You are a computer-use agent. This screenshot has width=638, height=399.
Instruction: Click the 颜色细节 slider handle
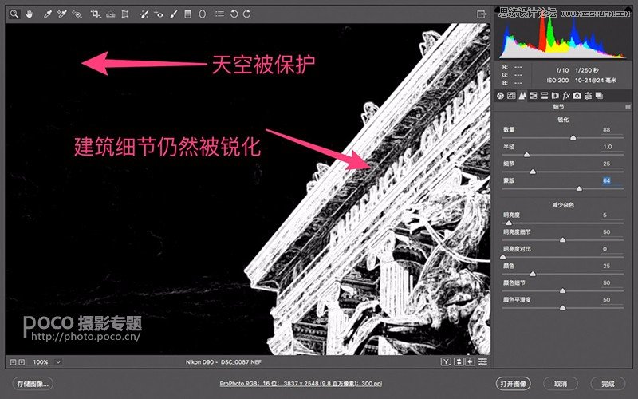point(562,290)
